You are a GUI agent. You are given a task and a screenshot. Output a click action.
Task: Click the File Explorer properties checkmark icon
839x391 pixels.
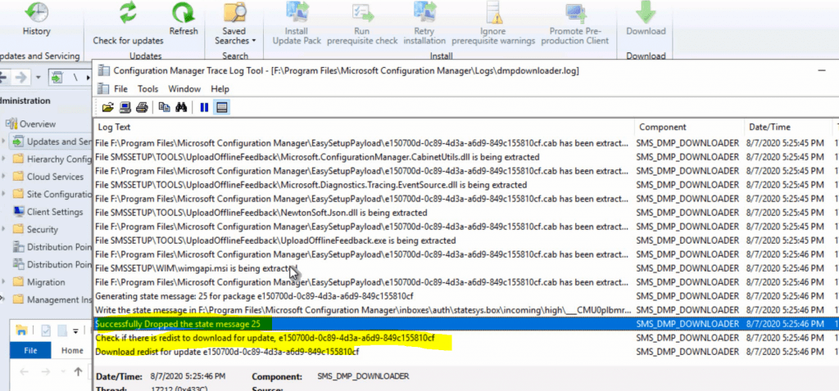point(46,331)
